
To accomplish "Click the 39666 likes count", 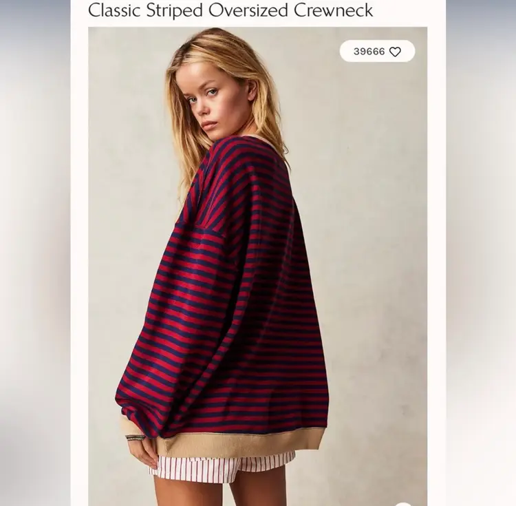I will click(369, 52).
